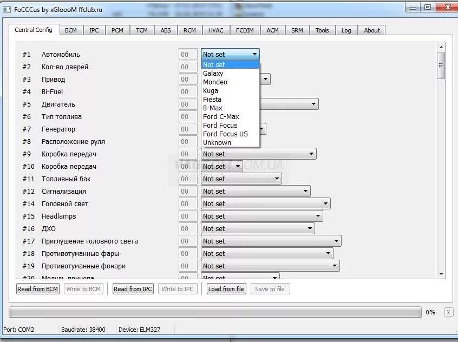Click Read from BCM button
Viewport: 458px width, 342px height.
tap(38, 289)
